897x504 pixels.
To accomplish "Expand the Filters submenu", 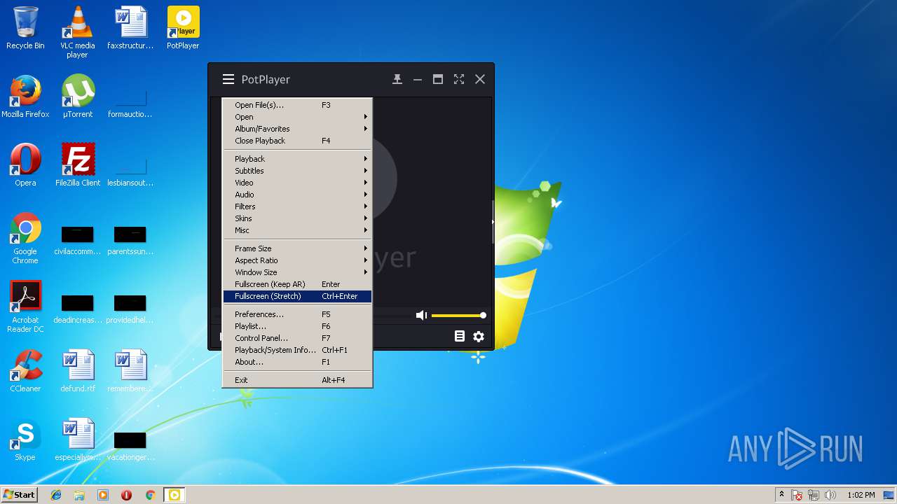I will pyautogui.click(x=297, y=206).
